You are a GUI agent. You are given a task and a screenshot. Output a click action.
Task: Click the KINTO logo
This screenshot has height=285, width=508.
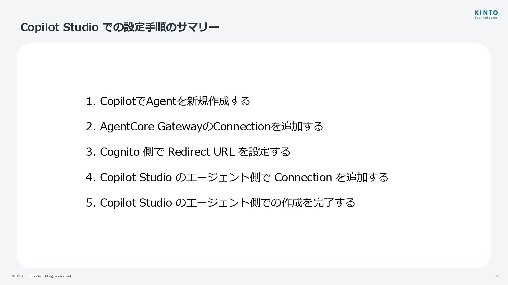pos(486,13)
